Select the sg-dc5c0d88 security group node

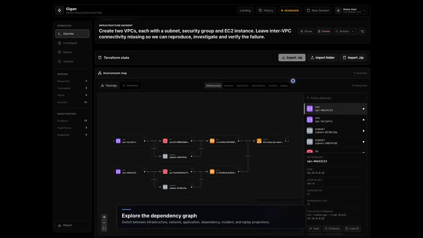coord(177,141)
